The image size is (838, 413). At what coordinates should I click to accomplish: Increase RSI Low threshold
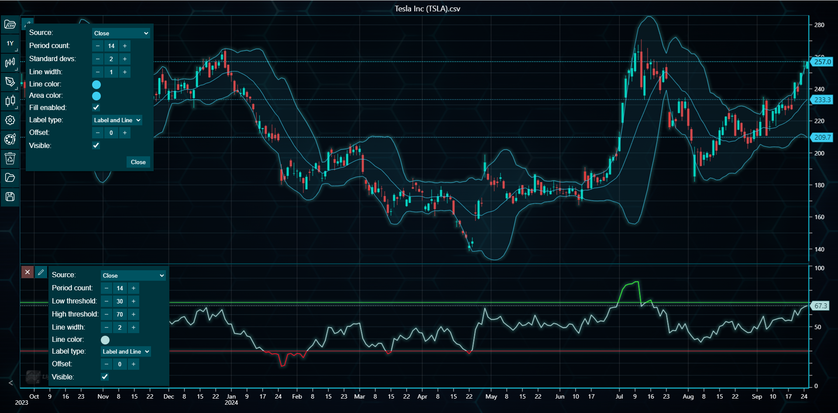click(134, 301)
